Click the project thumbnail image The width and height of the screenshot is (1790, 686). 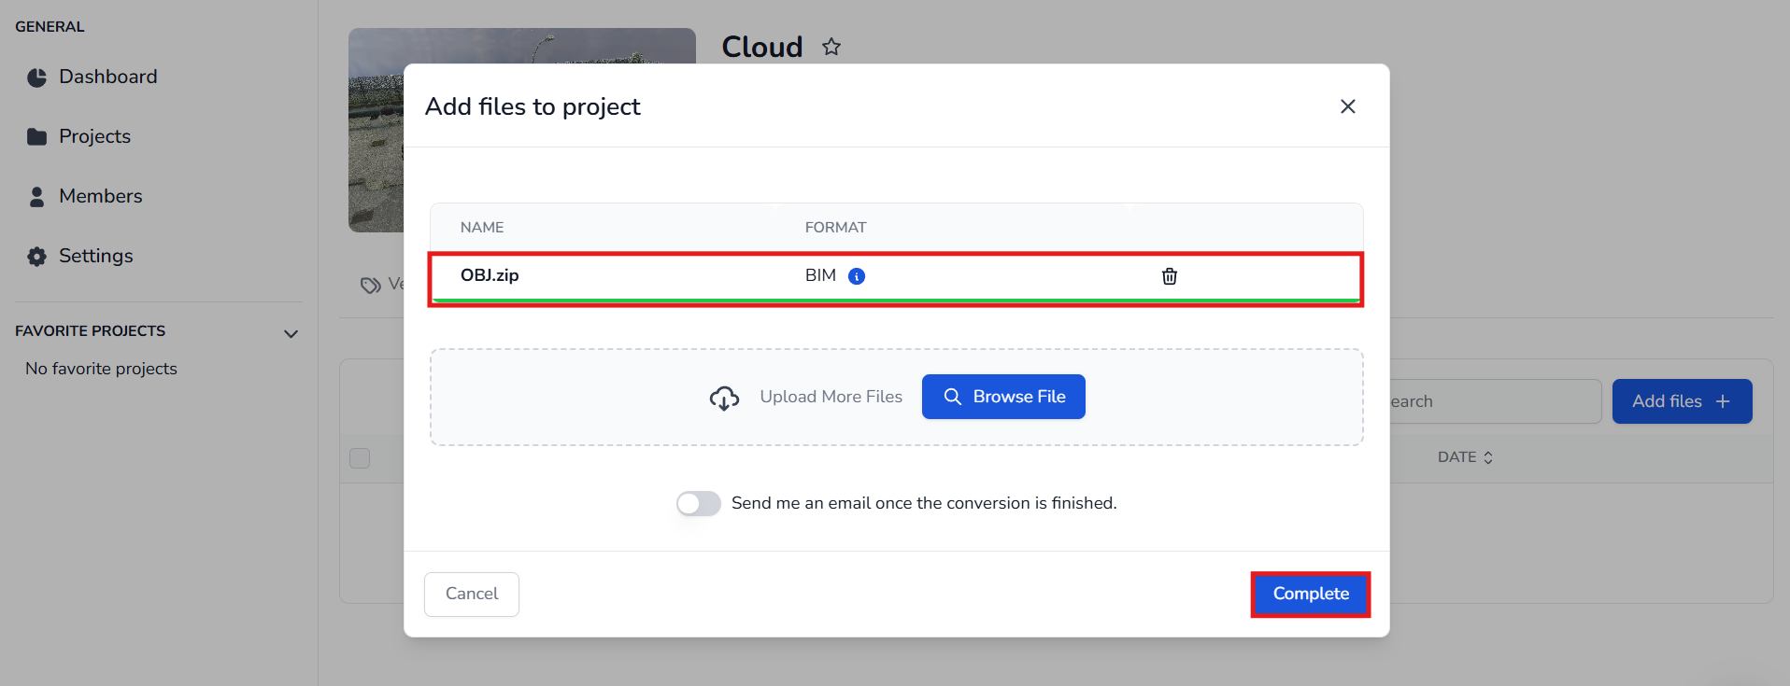coord(376,131)
